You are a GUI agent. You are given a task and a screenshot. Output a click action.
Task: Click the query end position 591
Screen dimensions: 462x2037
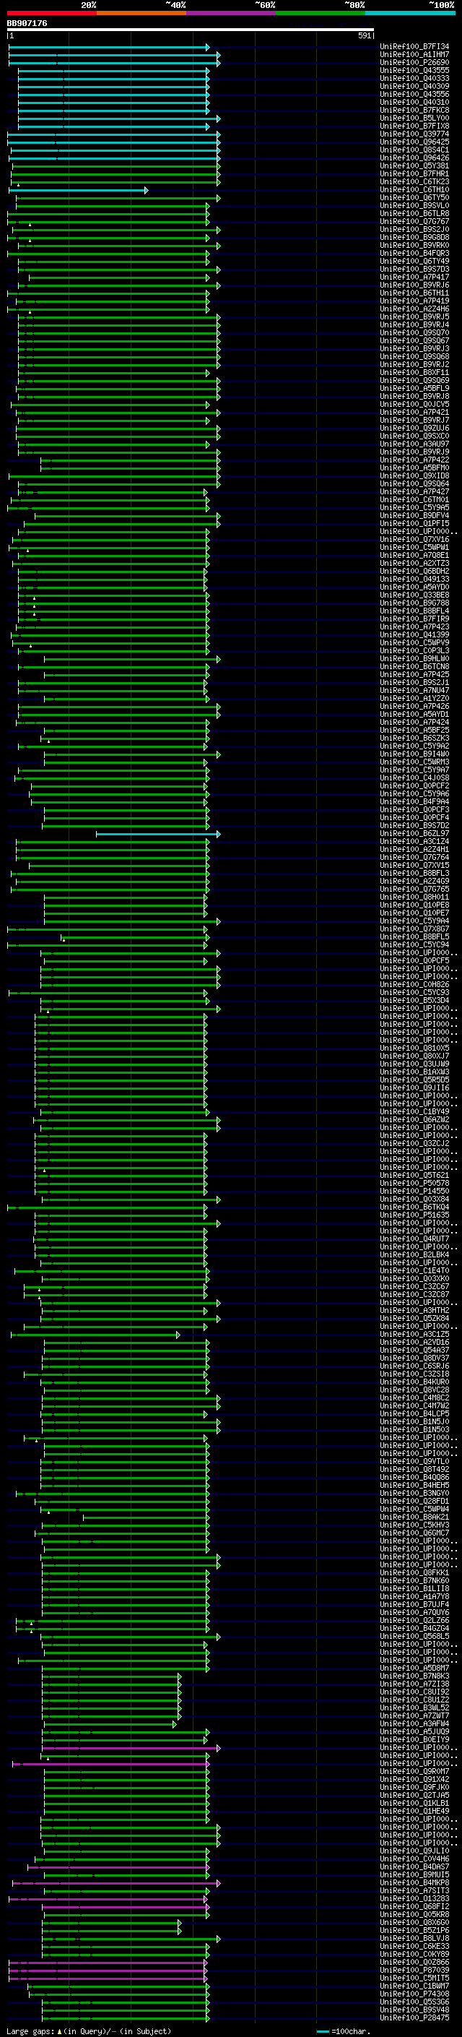(364, 36)
